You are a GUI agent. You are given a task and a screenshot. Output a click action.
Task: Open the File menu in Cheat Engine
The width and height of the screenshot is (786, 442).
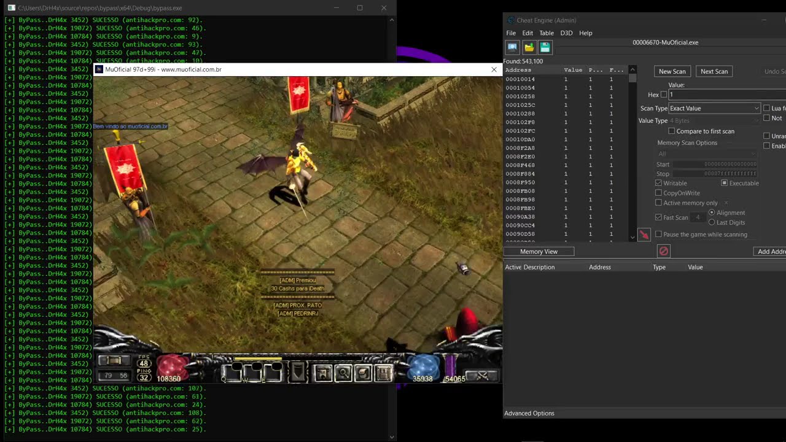511,33
